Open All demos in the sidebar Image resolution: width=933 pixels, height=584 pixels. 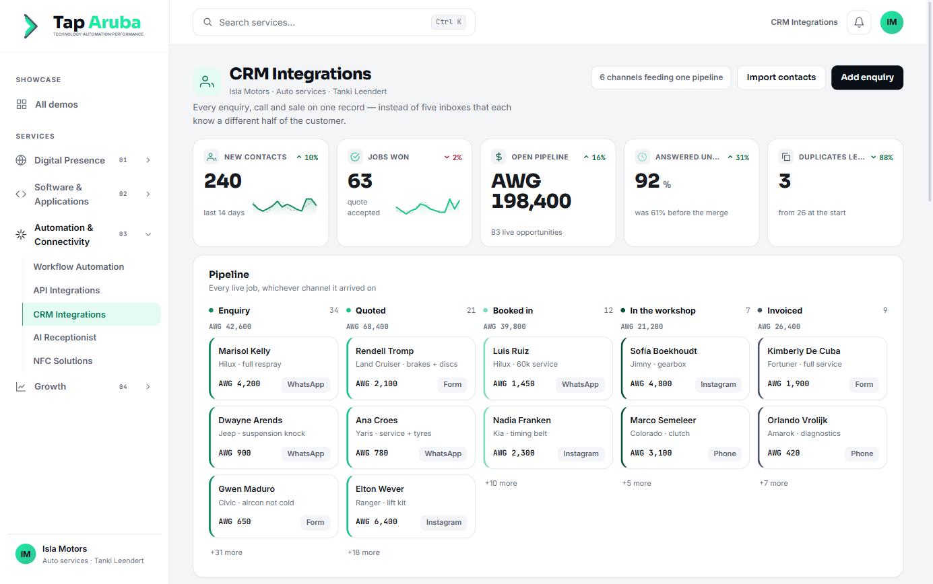click(85, 104)
